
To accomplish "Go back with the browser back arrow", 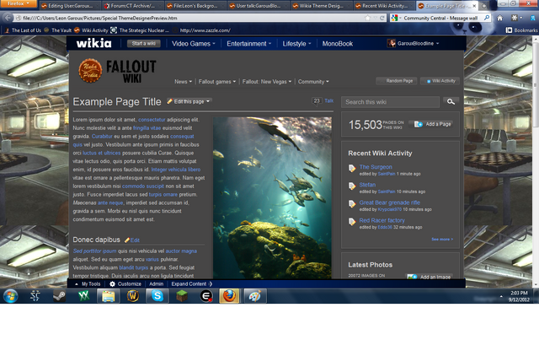I will (x=8, y=18).
